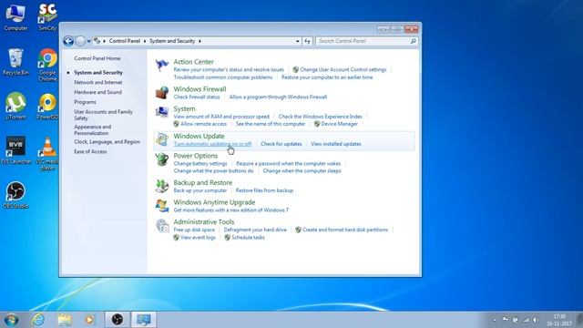
Task: Open the Windows Start menu orb
Action: (x=11, y=320)
